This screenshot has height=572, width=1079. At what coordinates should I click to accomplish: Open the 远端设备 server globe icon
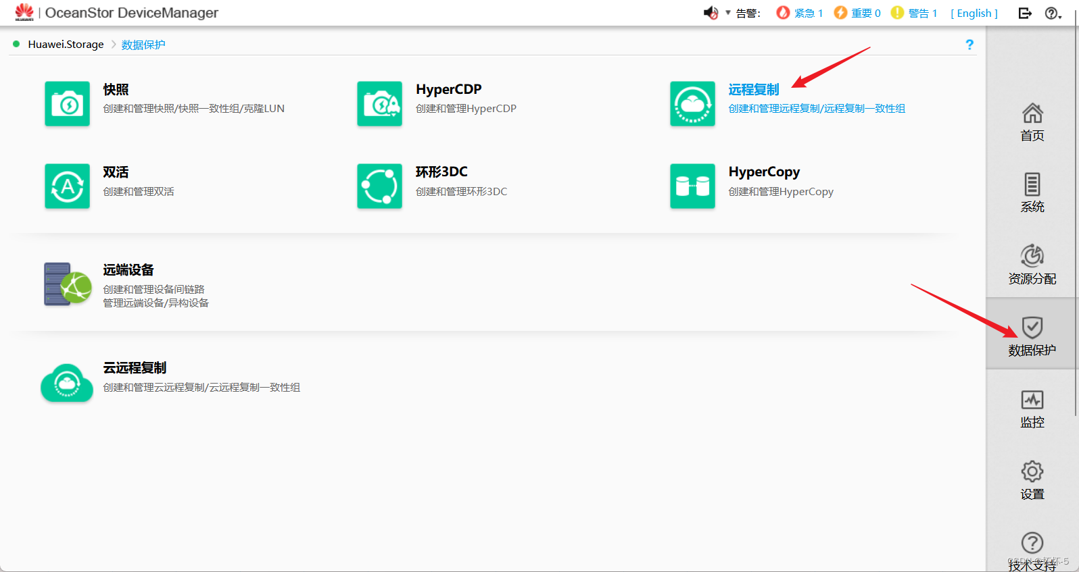[x=68, y=284]
